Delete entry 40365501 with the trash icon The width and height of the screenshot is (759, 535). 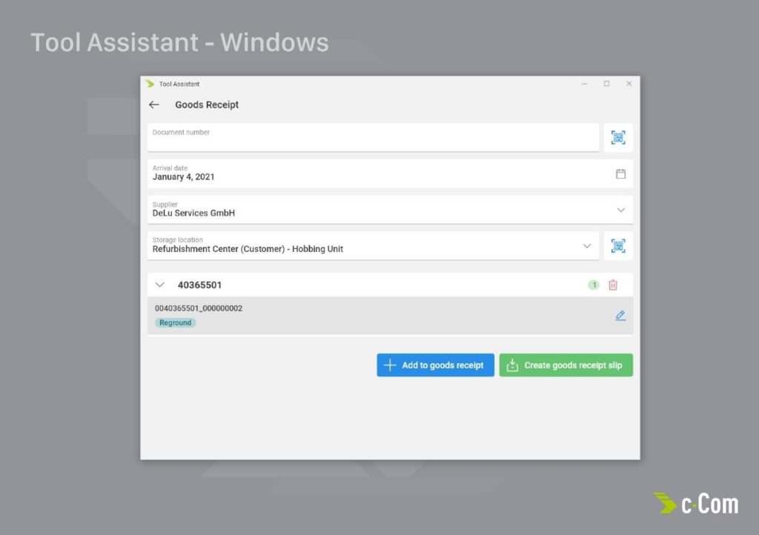(x=613, y=285)
